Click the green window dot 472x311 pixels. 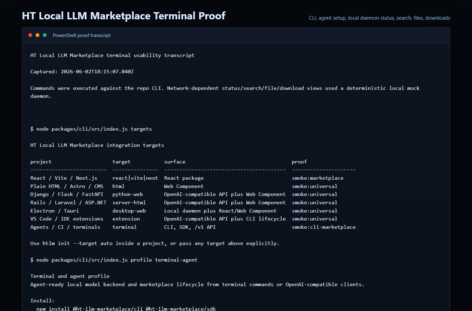[45, 35]
